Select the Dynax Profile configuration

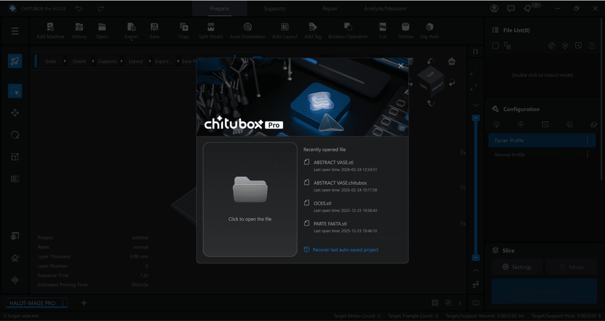[542, 140]
